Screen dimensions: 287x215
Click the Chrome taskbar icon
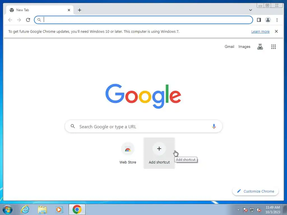tap(77, 209)
